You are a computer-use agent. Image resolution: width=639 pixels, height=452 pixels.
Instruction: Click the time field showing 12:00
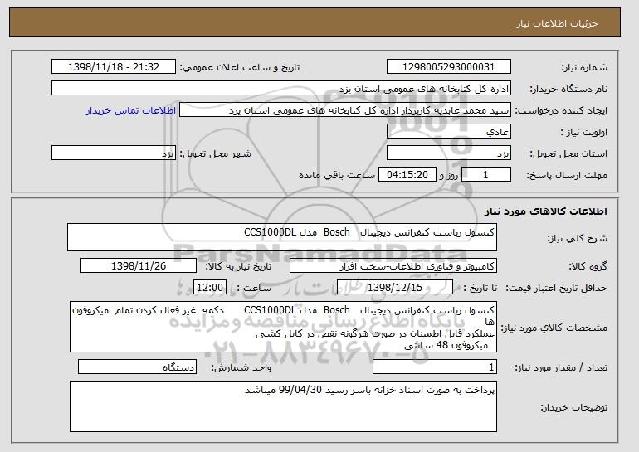point(210,288)
